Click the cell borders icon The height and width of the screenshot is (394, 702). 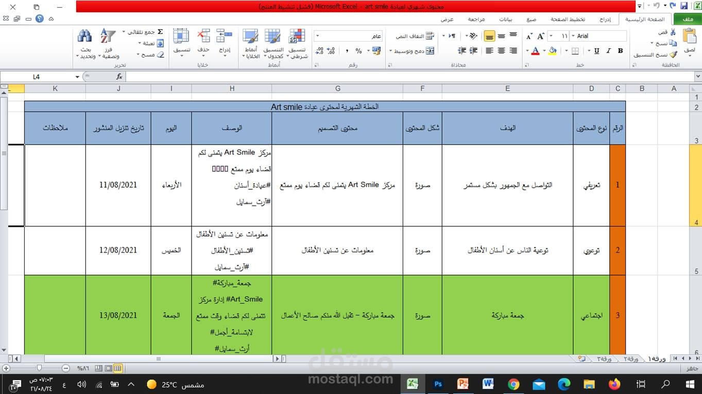[575, 51]
